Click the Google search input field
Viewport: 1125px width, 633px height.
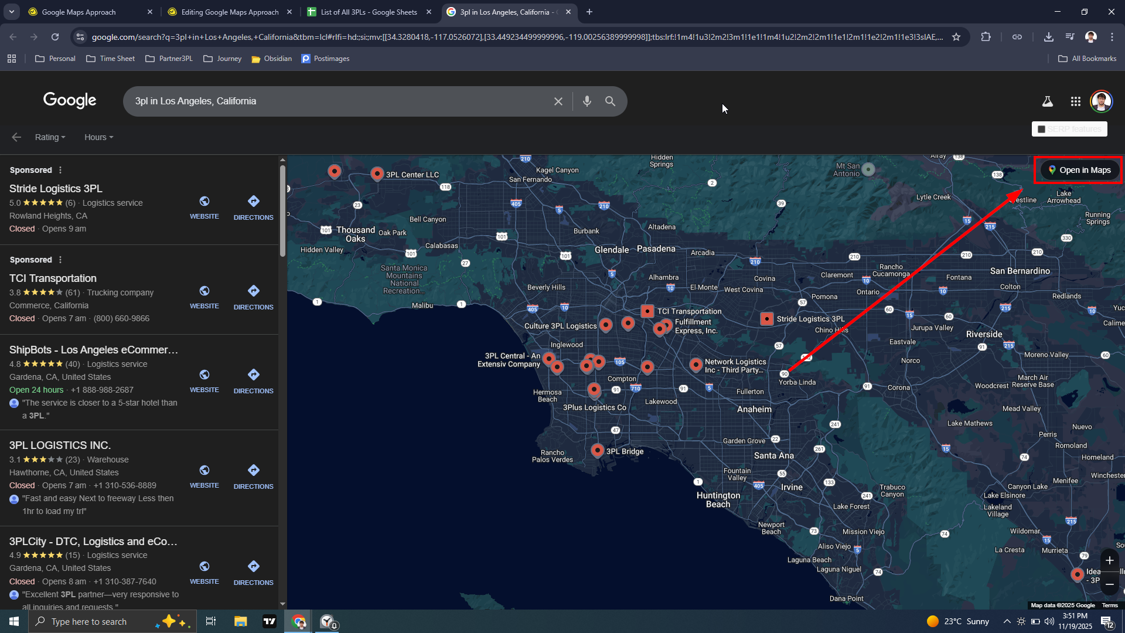coord(340,101)
